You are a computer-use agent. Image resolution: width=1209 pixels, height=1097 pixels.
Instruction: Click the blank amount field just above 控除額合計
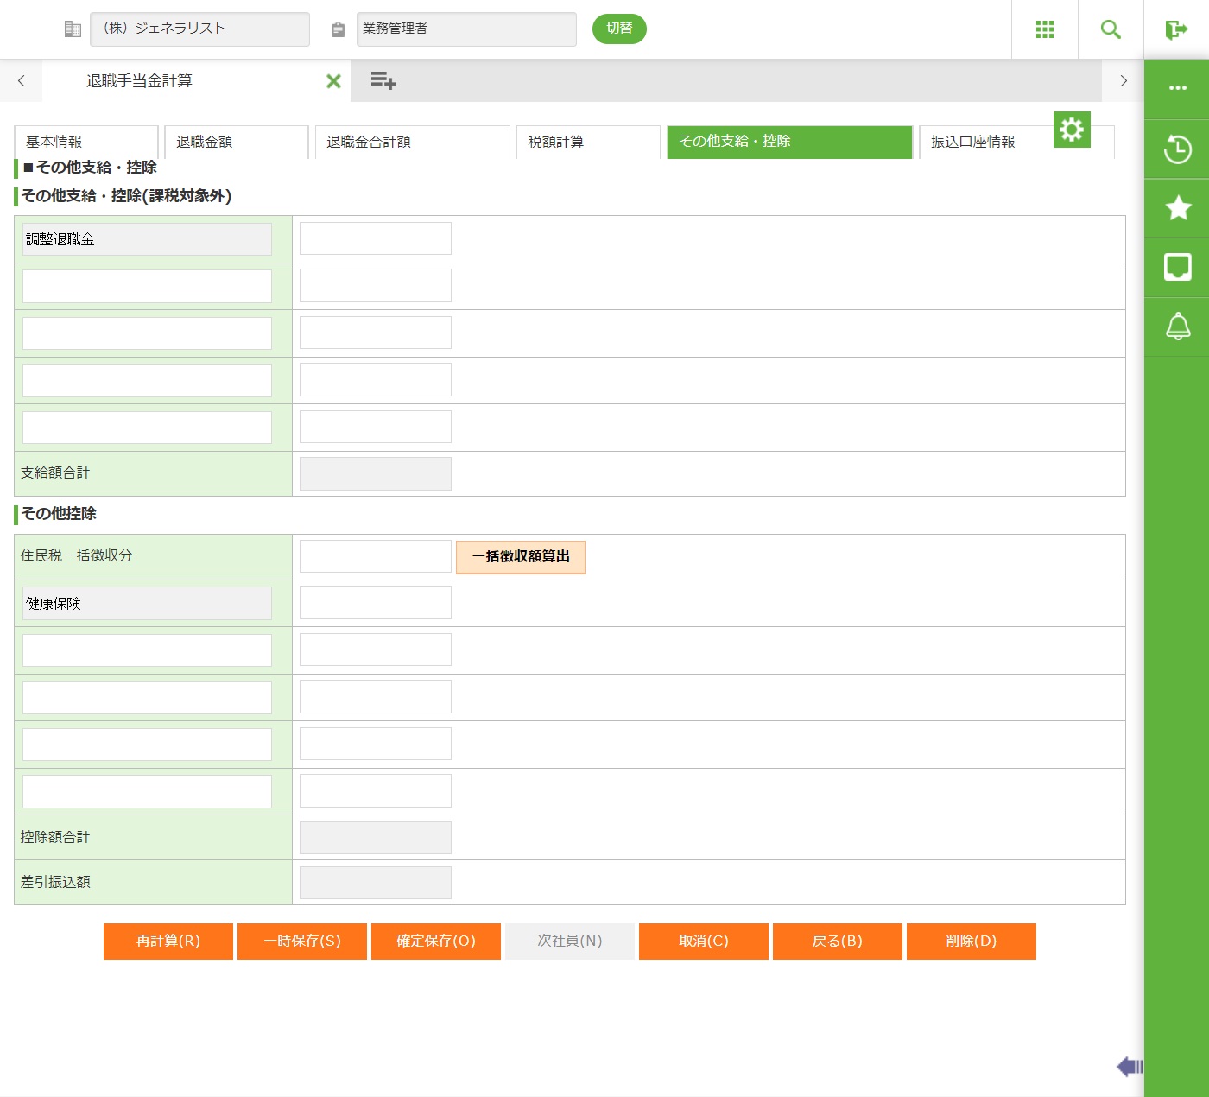coord(376,790)
